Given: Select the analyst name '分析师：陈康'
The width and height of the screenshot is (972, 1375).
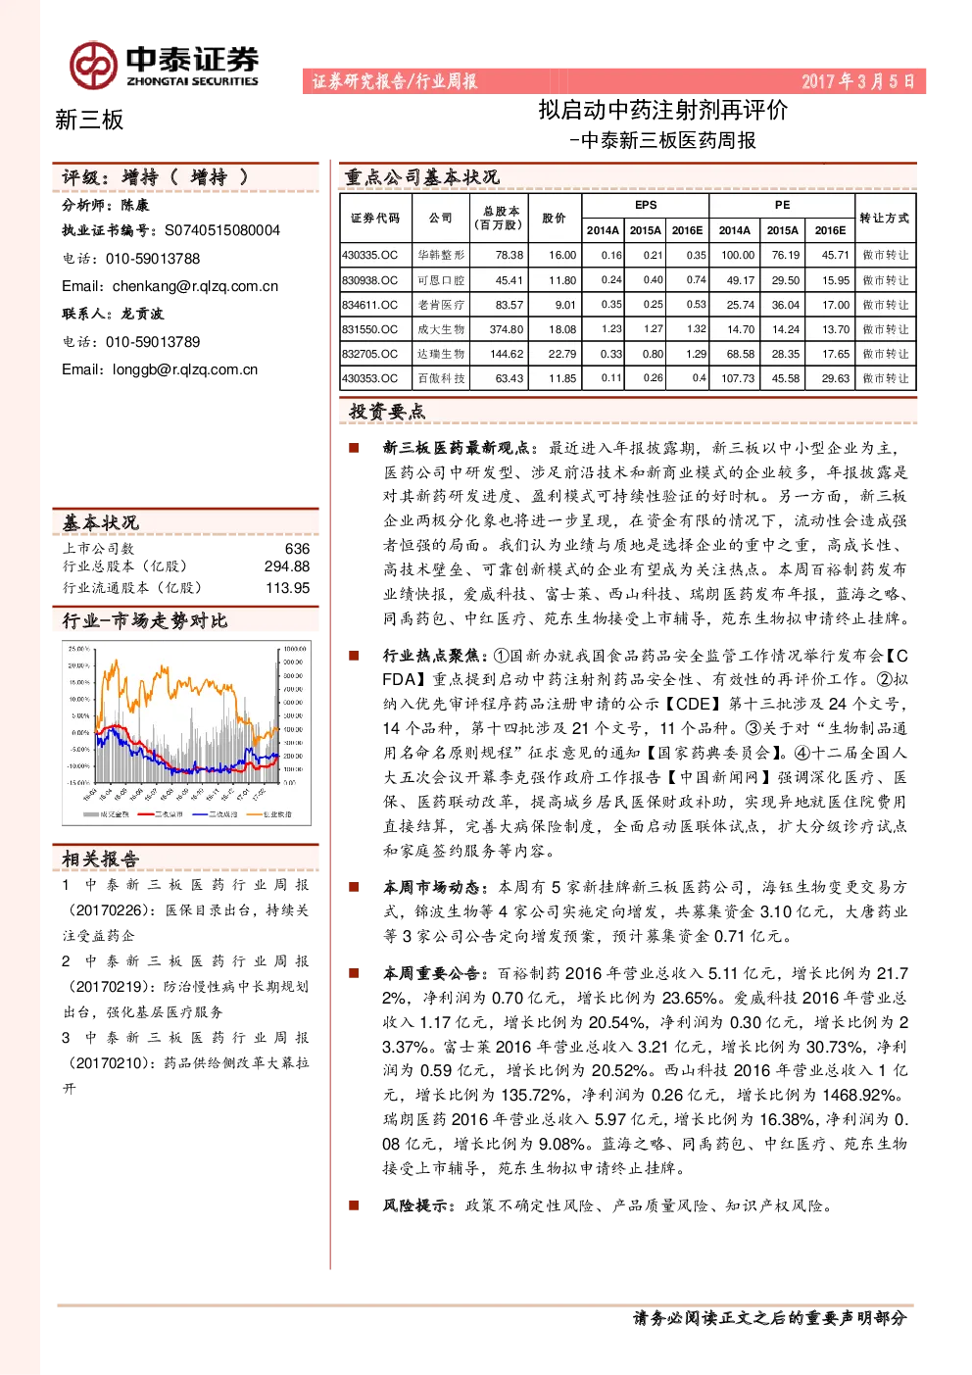Looking at the screenshot, I should 106,205.
